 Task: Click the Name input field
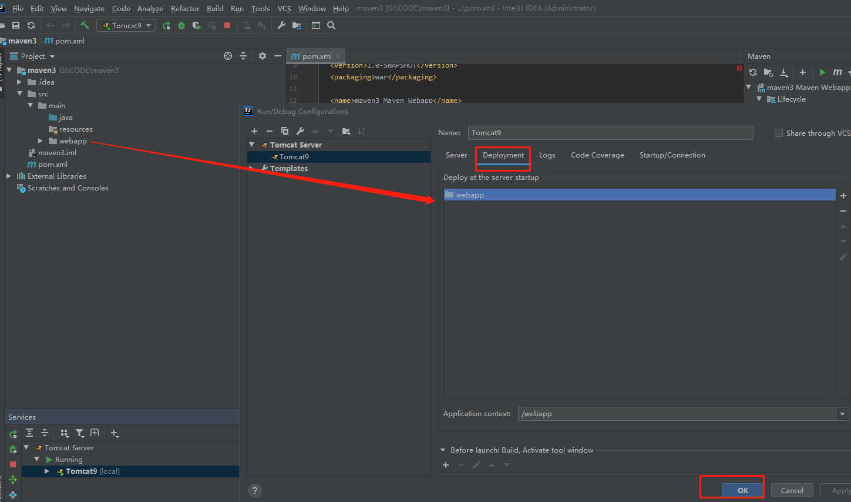tap(610, 133)
